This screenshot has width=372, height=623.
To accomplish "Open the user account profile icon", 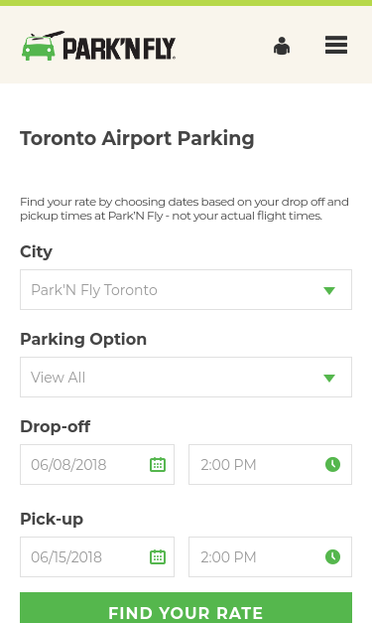I will (282, 46).
